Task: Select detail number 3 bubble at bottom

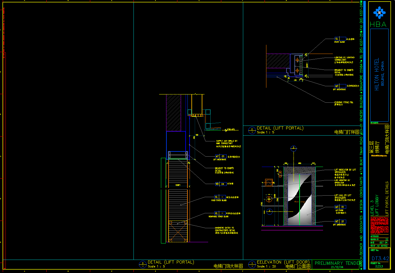Action: (x=143, y=264)
